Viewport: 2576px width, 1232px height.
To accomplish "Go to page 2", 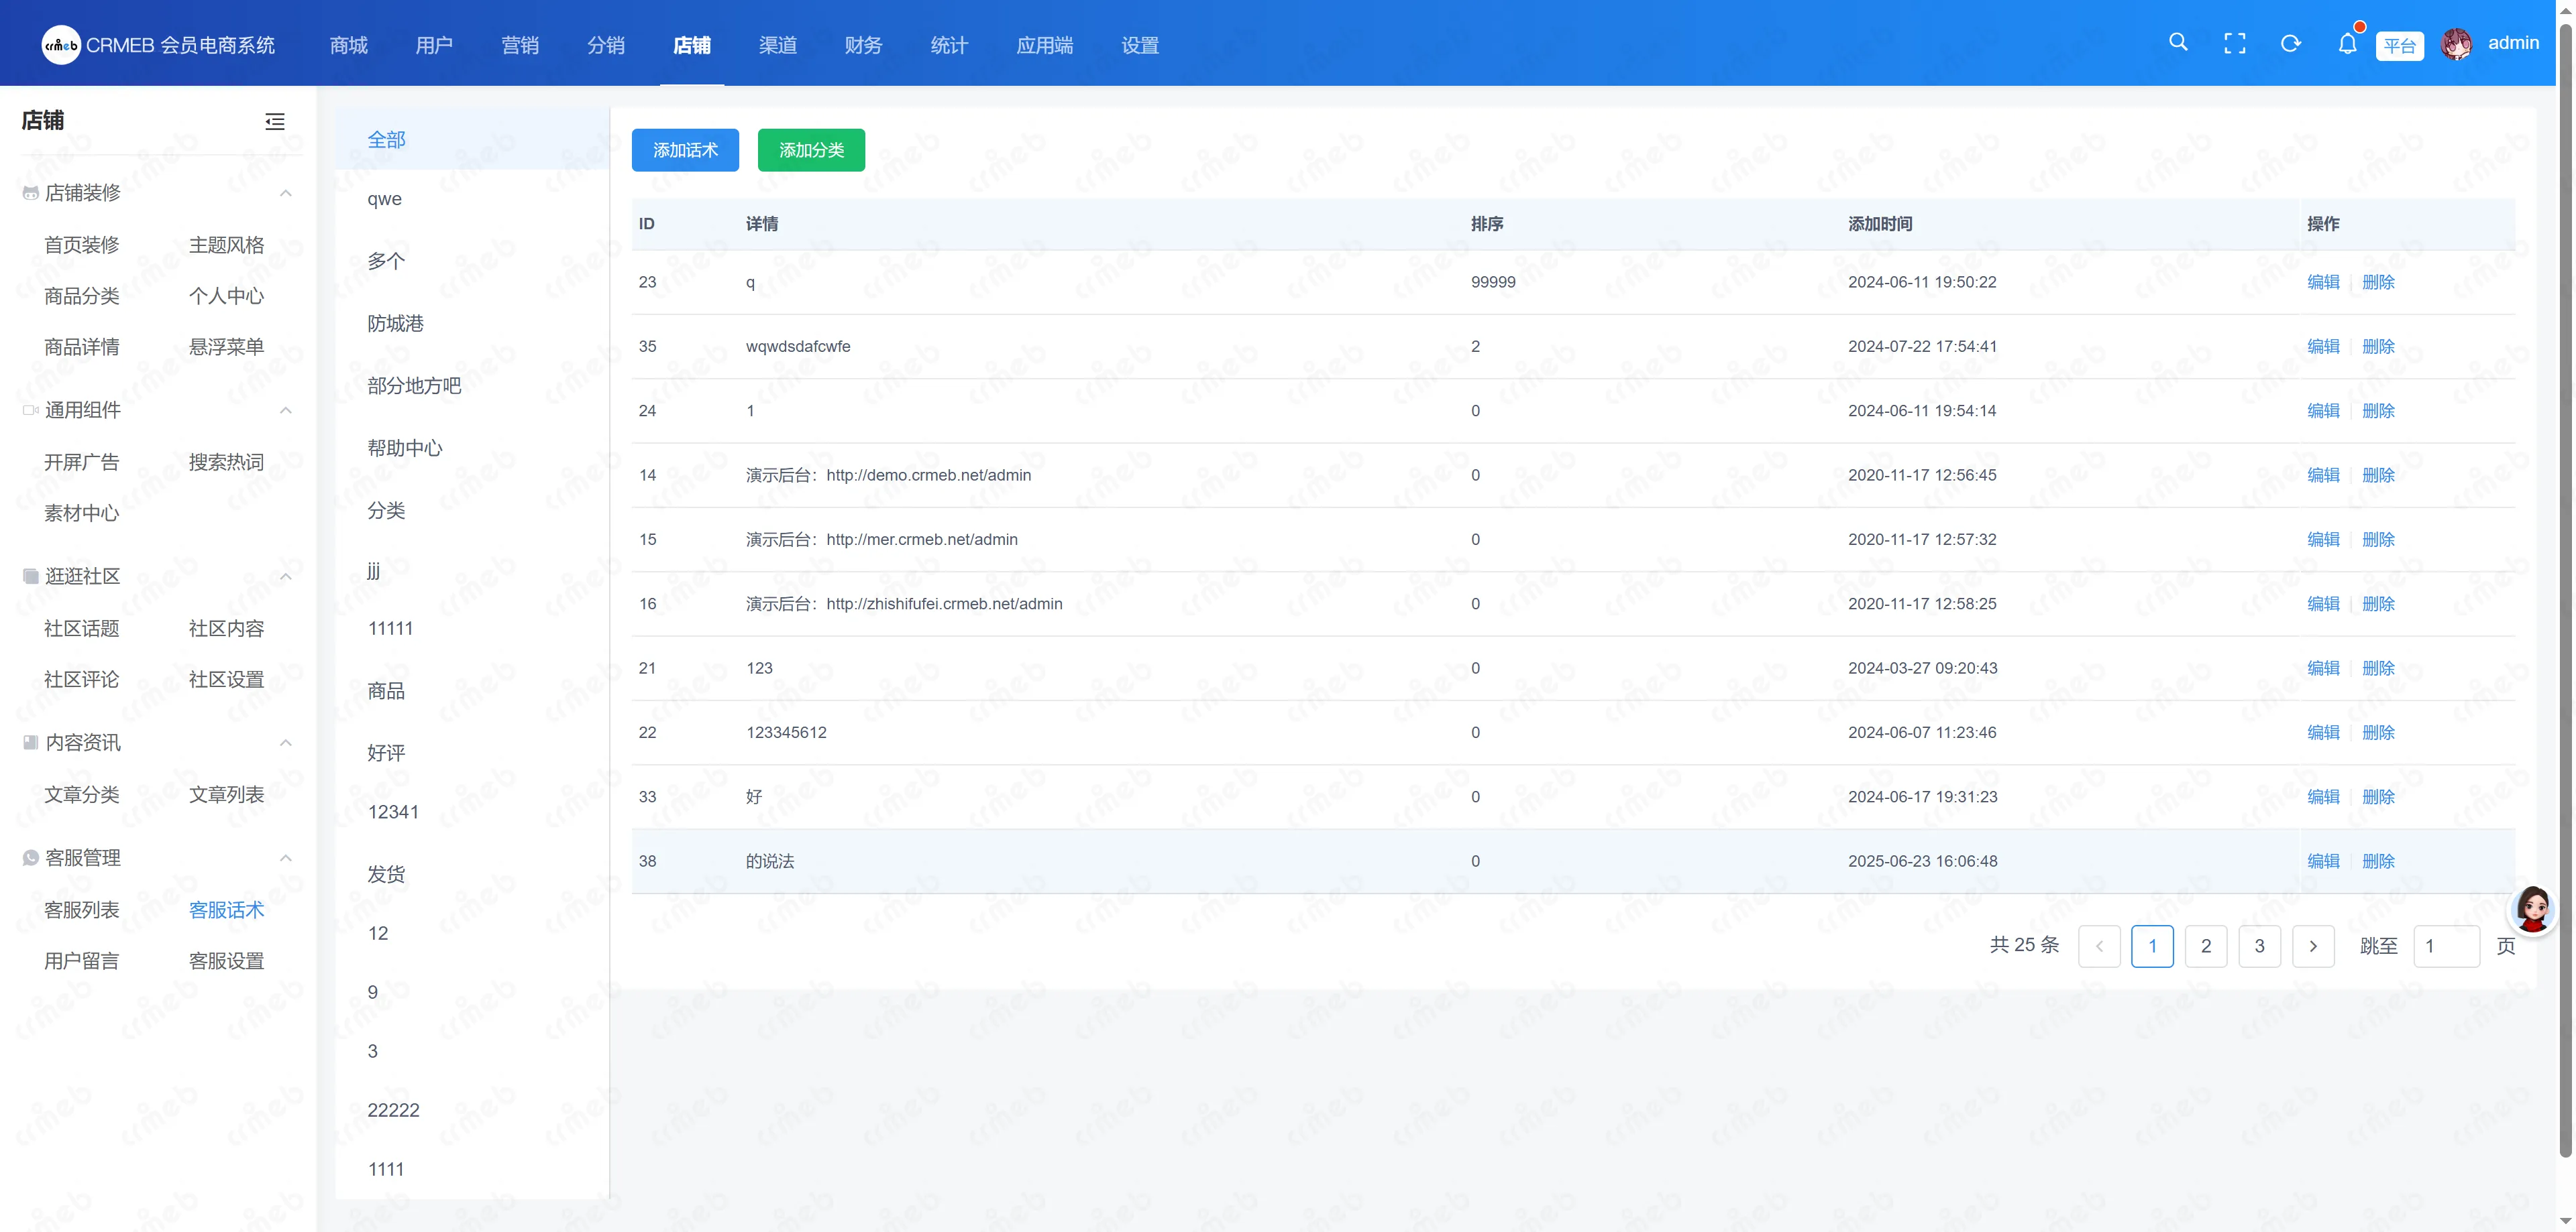I will [2206, 946].
